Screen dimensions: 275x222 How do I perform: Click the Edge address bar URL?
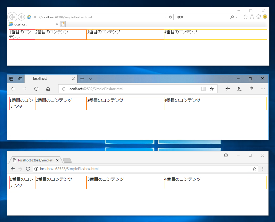96,89
